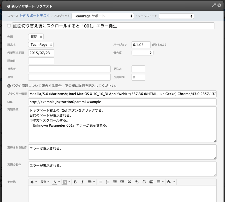
Task: Focus the 通知 notification field
Action: 69,77
